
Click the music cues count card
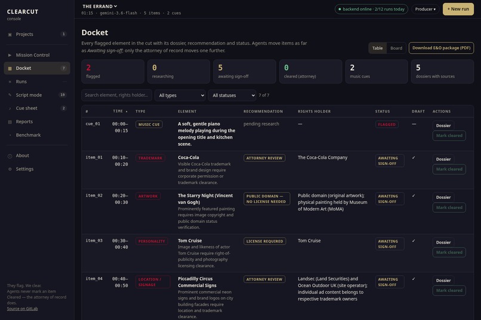(x=377, y=72)
